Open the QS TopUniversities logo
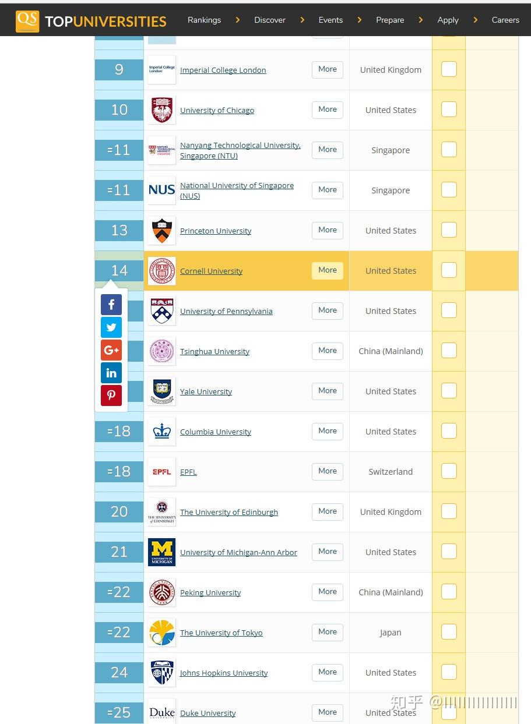 [x=92, y=20]
